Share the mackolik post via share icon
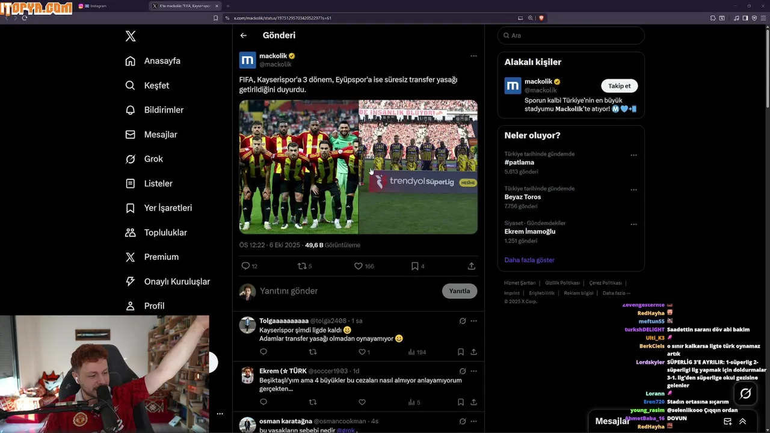The width and height of the screenshot is (770, 433). [472, 266]
